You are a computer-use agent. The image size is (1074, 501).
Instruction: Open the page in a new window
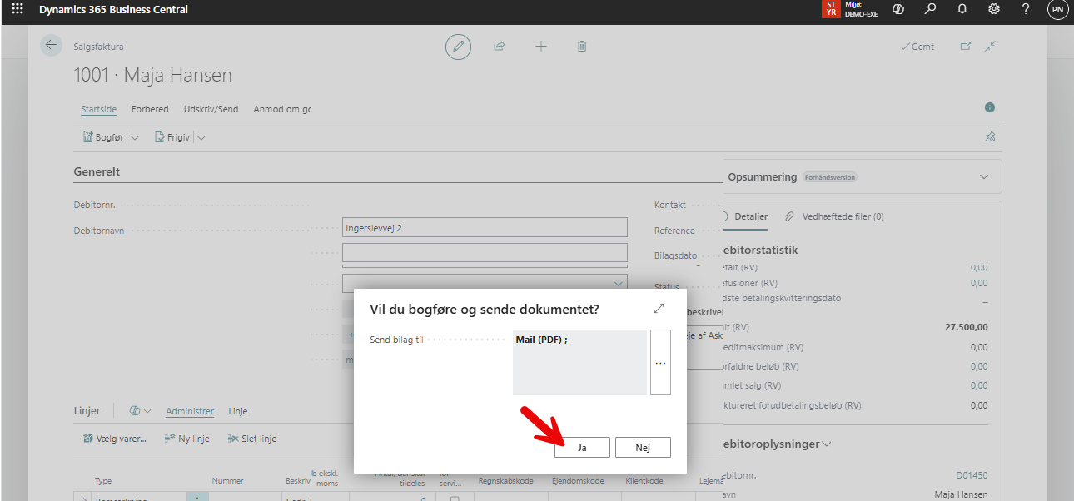966,47
